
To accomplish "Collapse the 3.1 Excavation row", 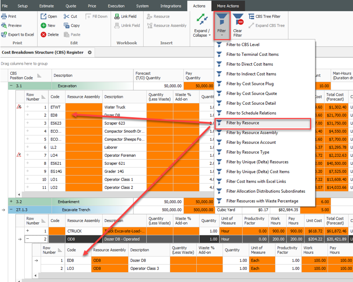I will click(x=11, y=86).
